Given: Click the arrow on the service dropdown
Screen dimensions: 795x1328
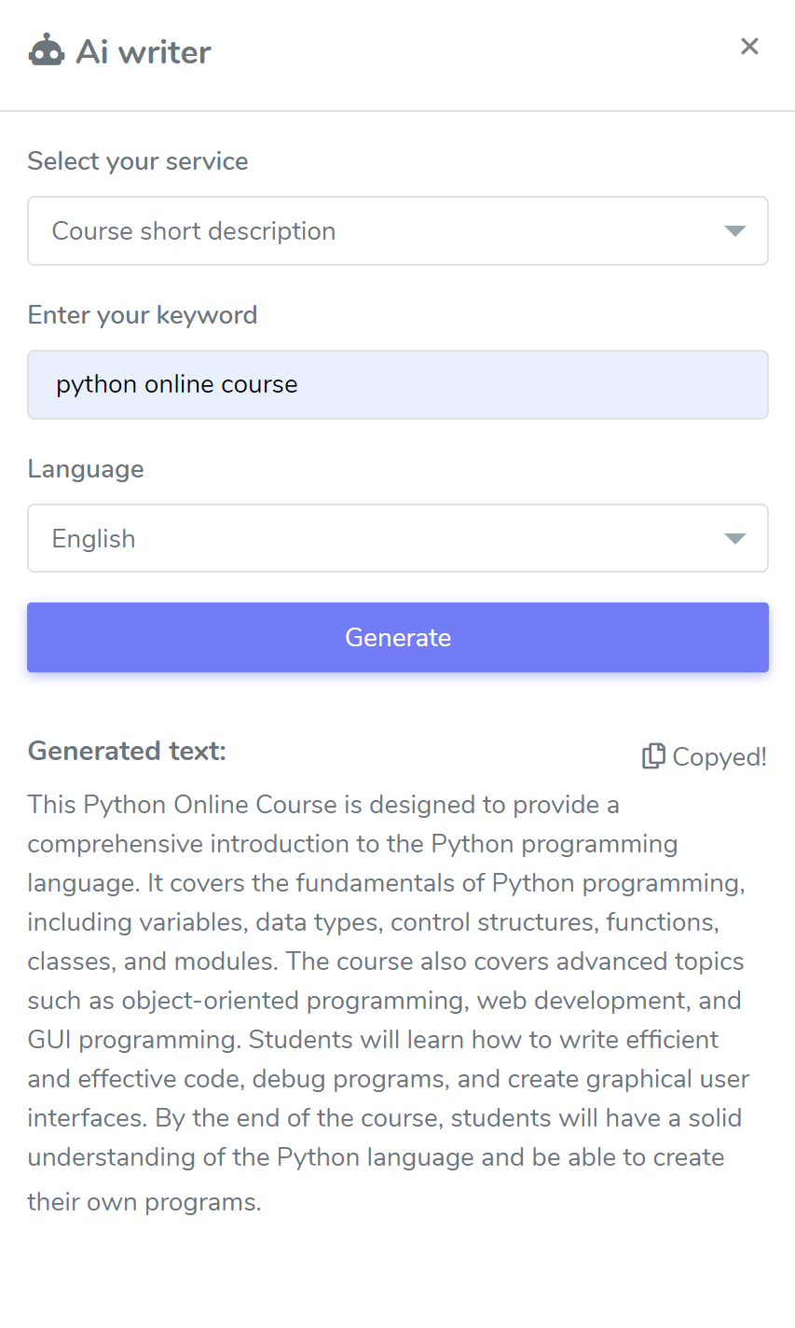Looking at the screenshot, I should tap(735, 231).
